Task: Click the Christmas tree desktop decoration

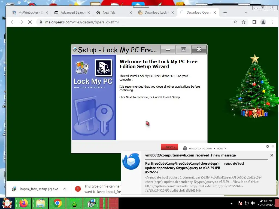Action: pos(254,86)
